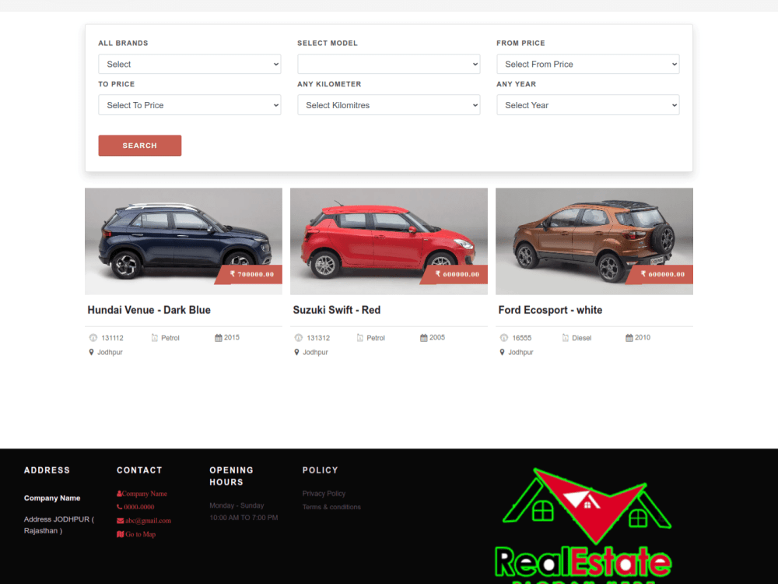Click the Address JODHPUR ( Rajasthan ) text
Image resolution: width=778 pixels, height=584 pixels.
tap(59, 525)
